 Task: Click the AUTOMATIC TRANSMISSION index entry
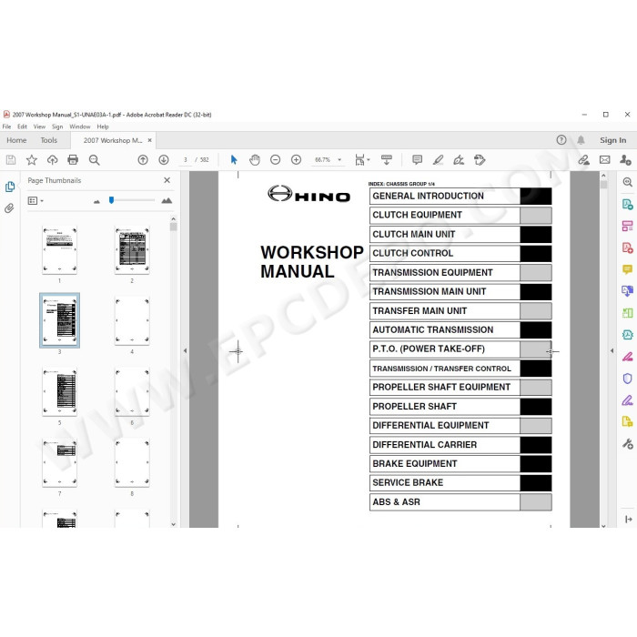pos(460,329)
